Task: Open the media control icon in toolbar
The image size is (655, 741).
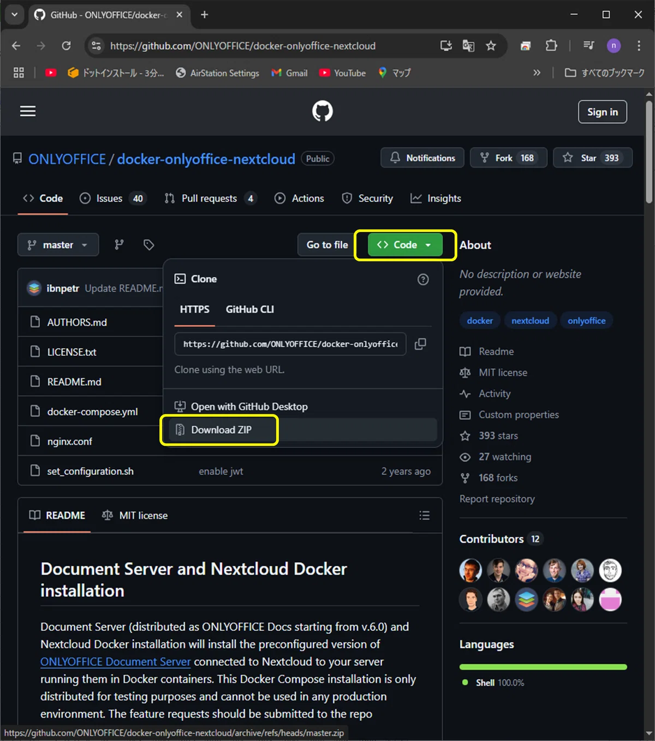Action: (x=588, y=46)
